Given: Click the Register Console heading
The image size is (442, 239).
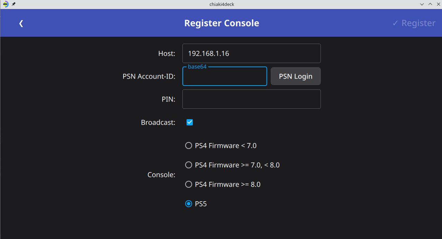Looking at the screenshot, I should tap(222, 23).
